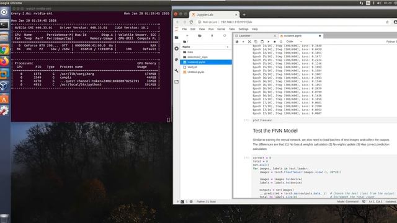Click the Test the FNN Model heading
This screenshot has height=223, width=397.
[x=275, y=131]
